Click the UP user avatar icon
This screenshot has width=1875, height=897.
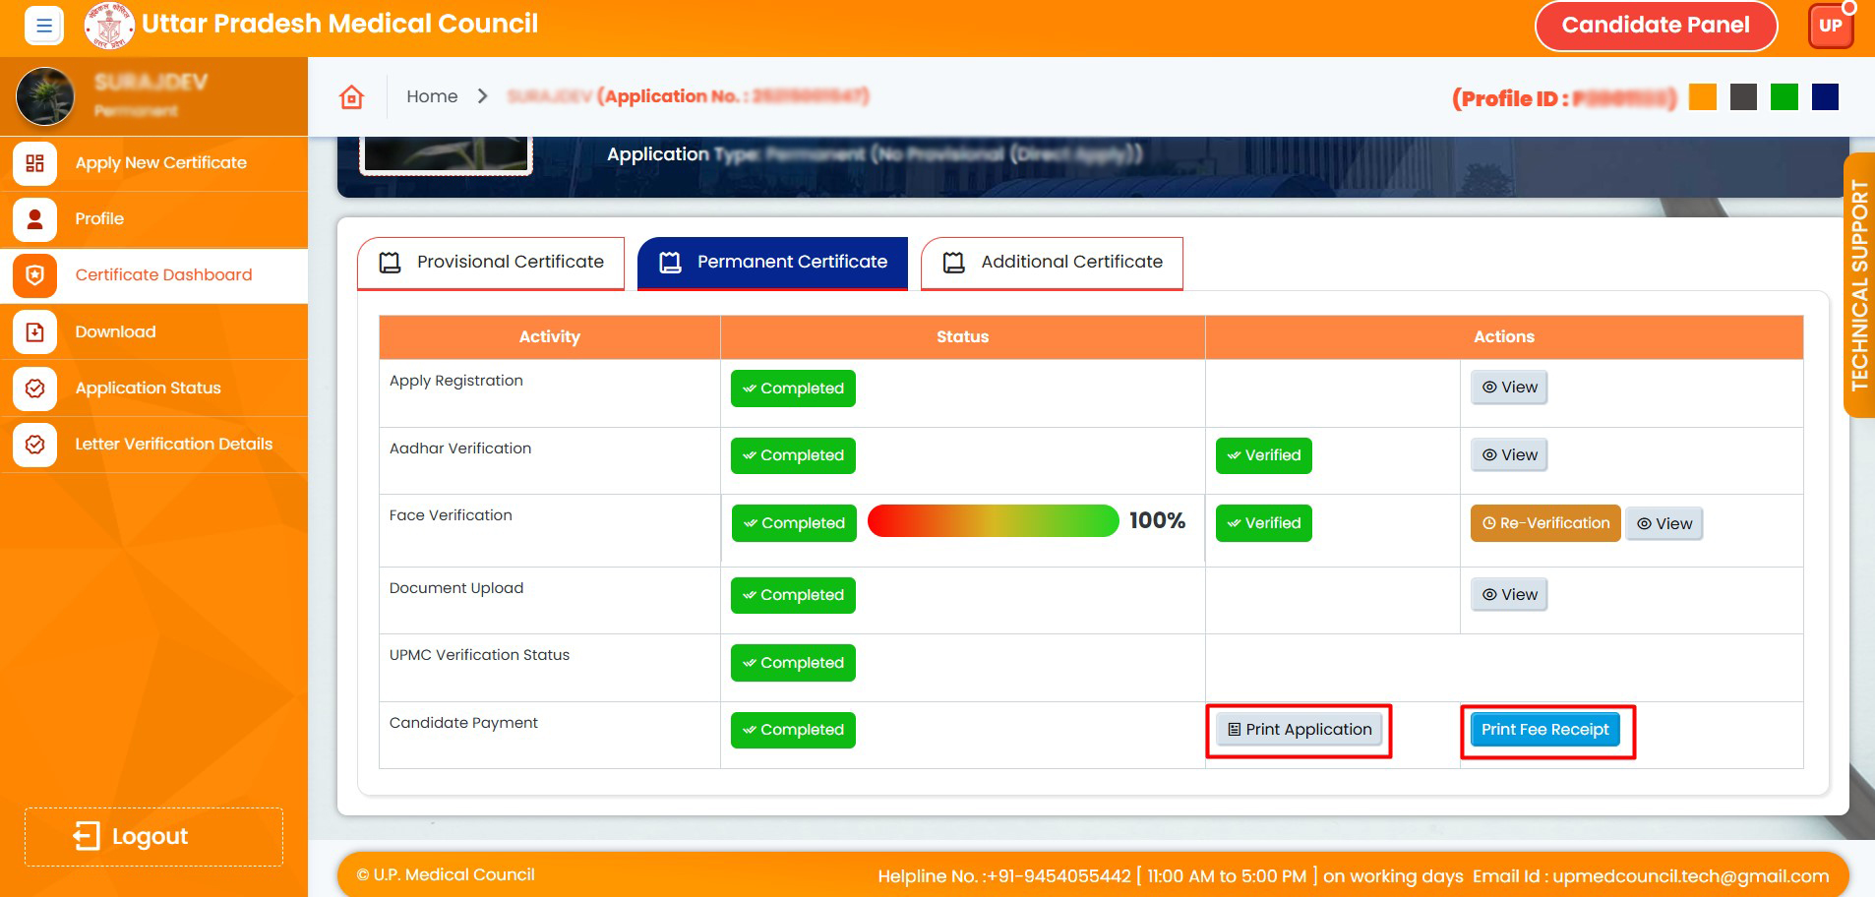(1830, 26)
